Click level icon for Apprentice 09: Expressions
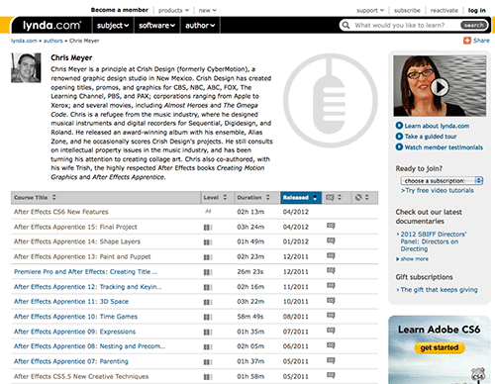 click(208, 332)
